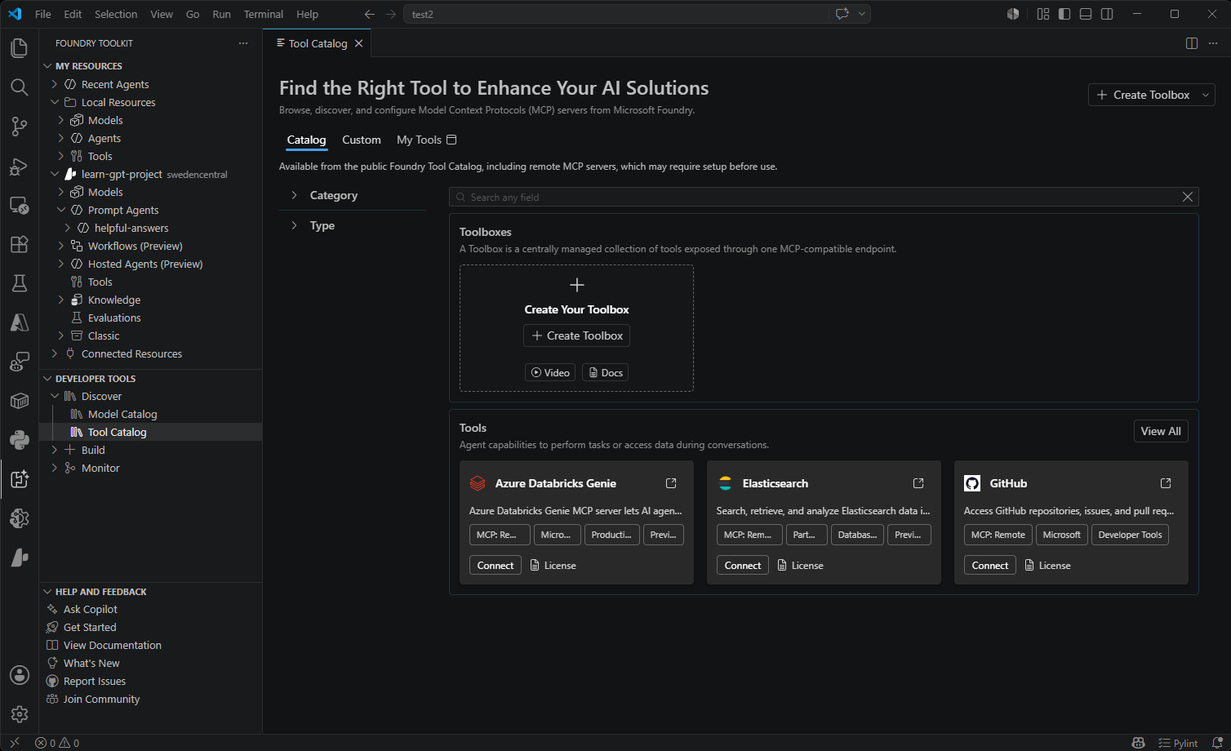1231x751 pixels.
Task: Open Remote Explorer in activity bar
Action: [x=19, y=205]
